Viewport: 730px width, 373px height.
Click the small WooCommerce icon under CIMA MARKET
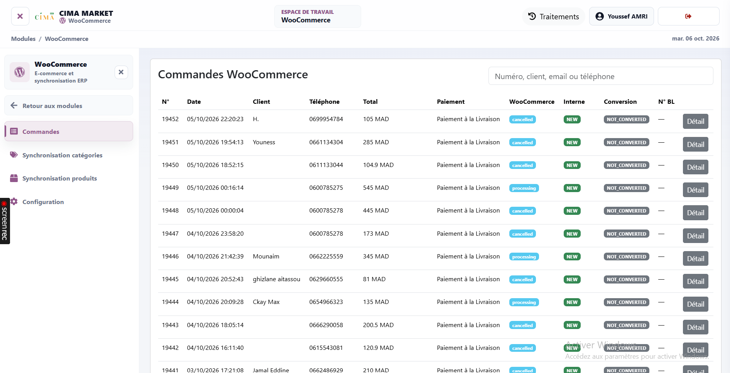point(63,21)
